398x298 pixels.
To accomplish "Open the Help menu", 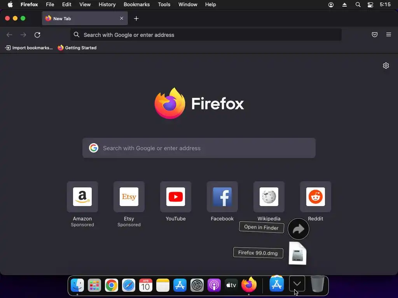I will coord(211,5).
